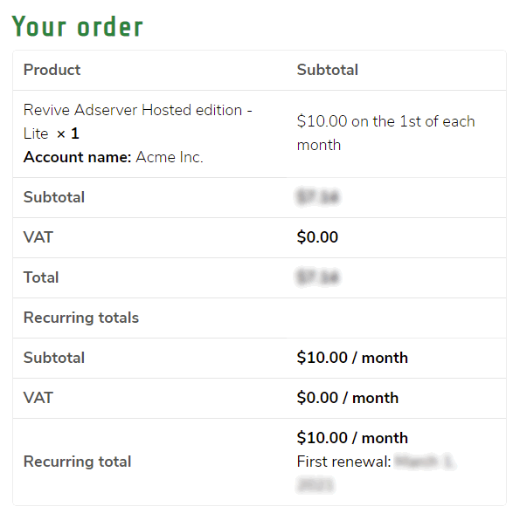Click the first 'Subtotal' row label
513x513 pixels.
point(54,197)
